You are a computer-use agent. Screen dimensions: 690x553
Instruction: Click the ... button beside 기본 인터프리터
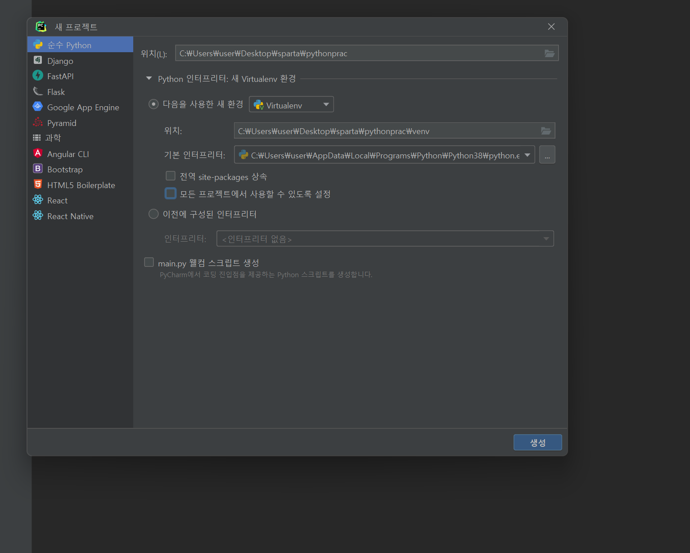(x=547, y=155)
